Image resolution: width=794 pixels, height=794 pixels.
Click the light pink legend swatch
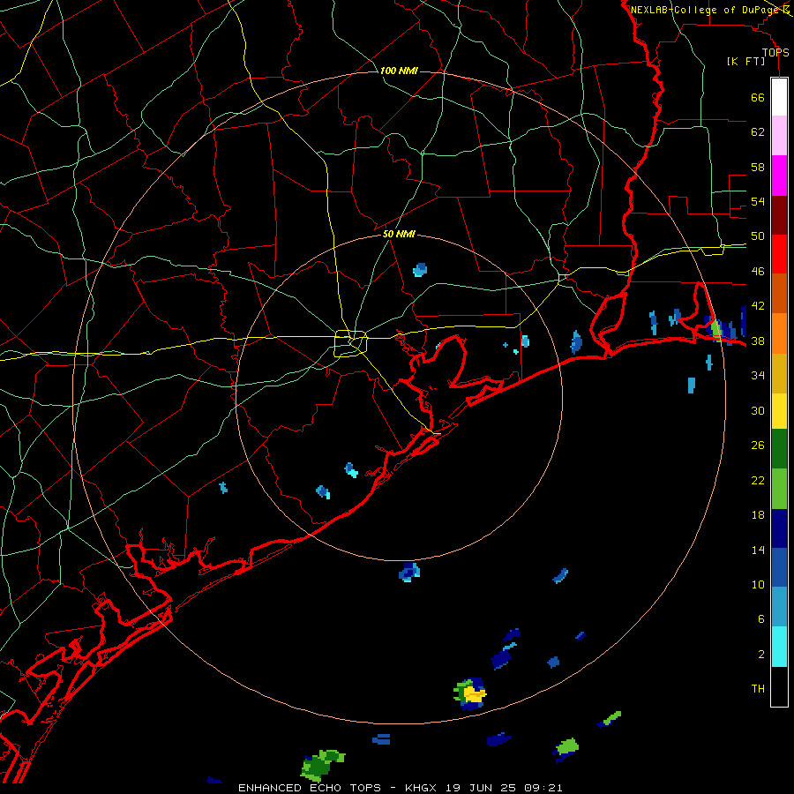(x=779, y=136)
